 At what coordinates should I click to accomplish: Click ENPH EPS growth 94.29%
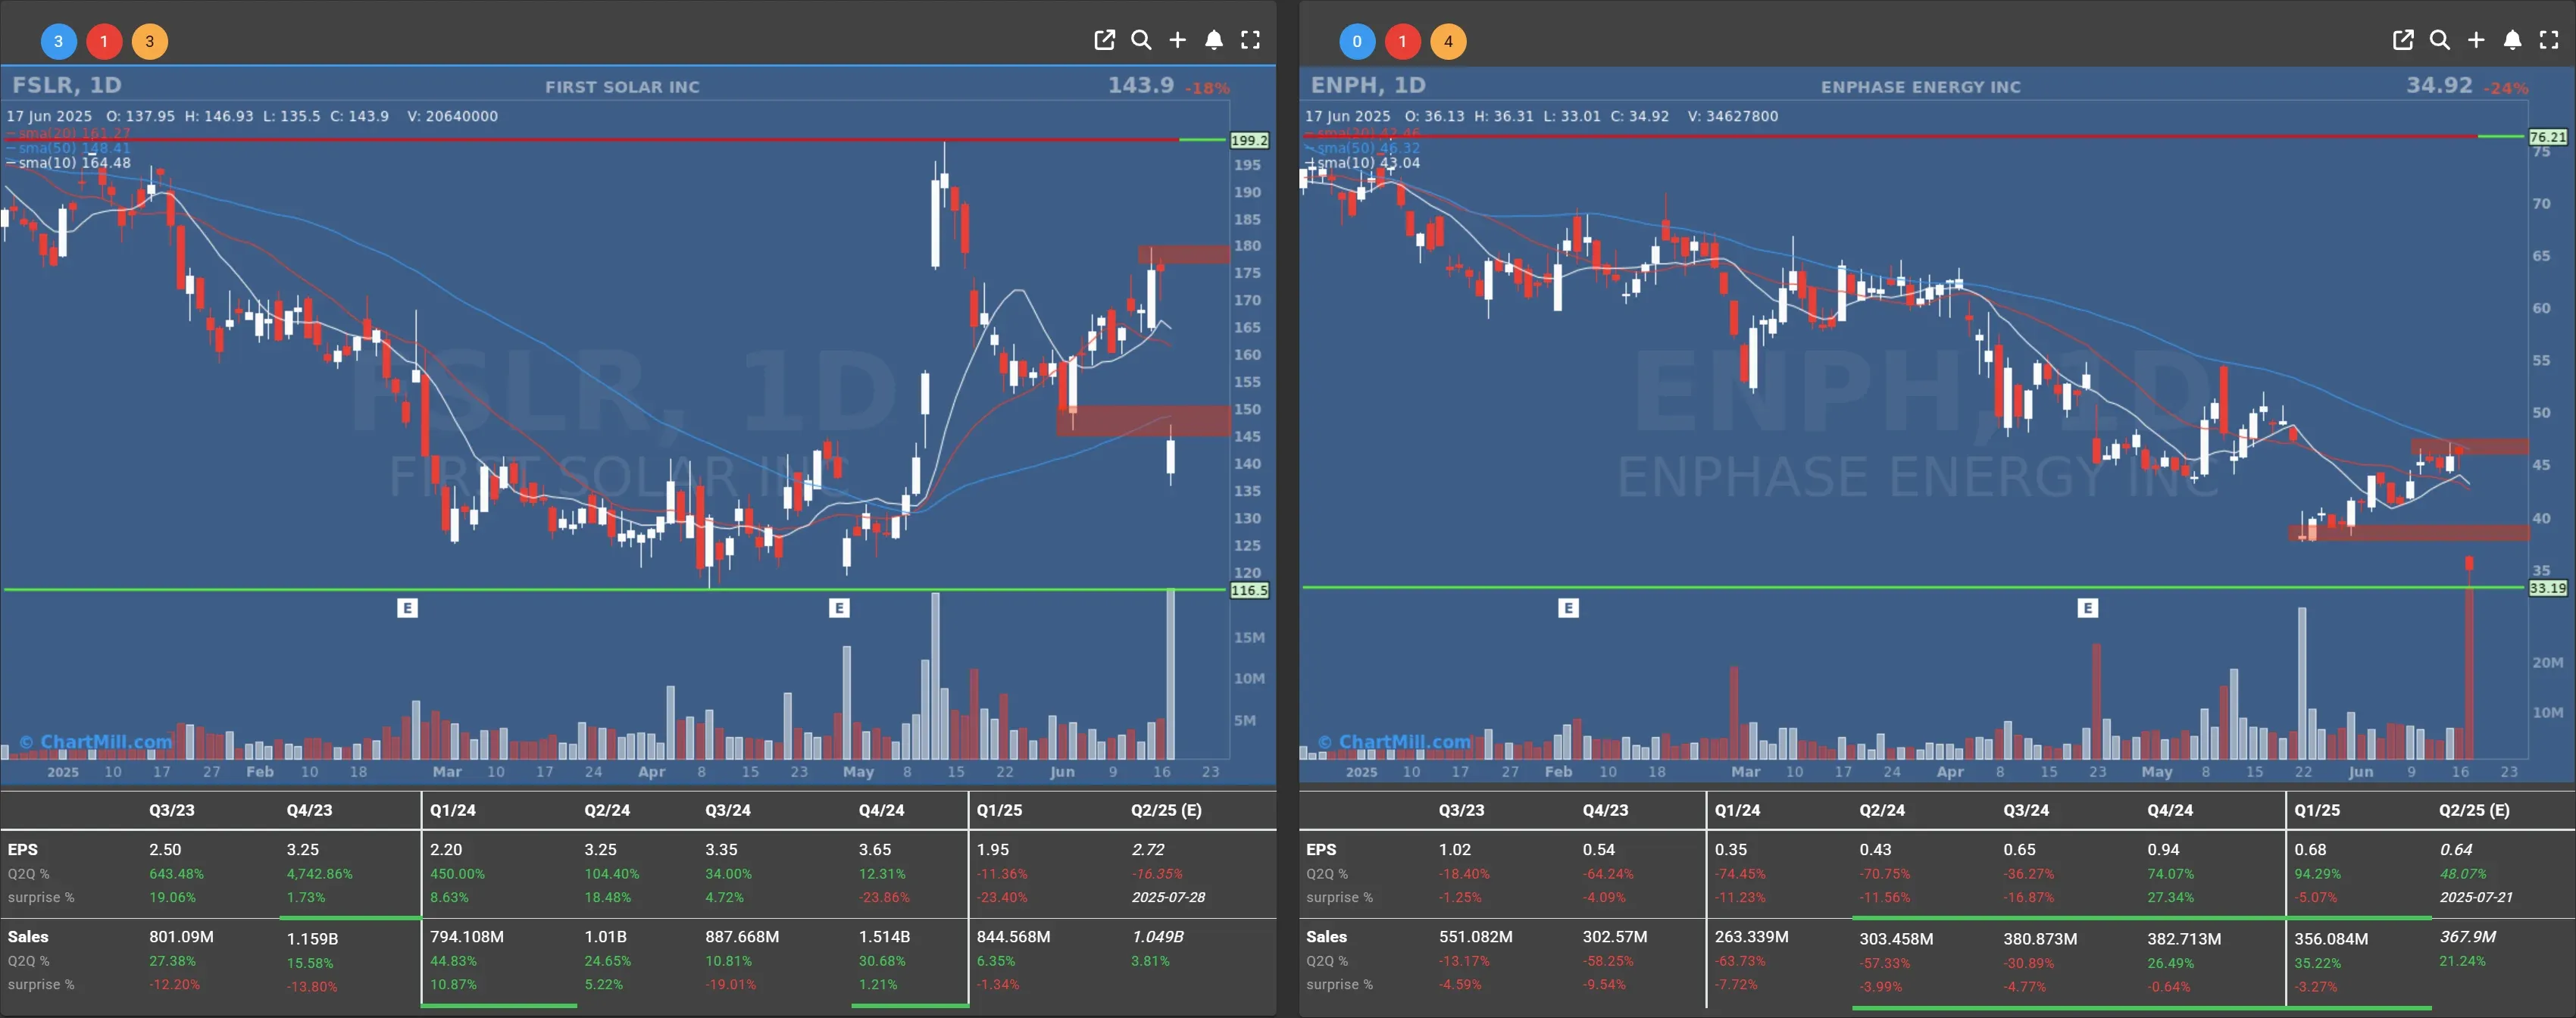pos(2317,874)
